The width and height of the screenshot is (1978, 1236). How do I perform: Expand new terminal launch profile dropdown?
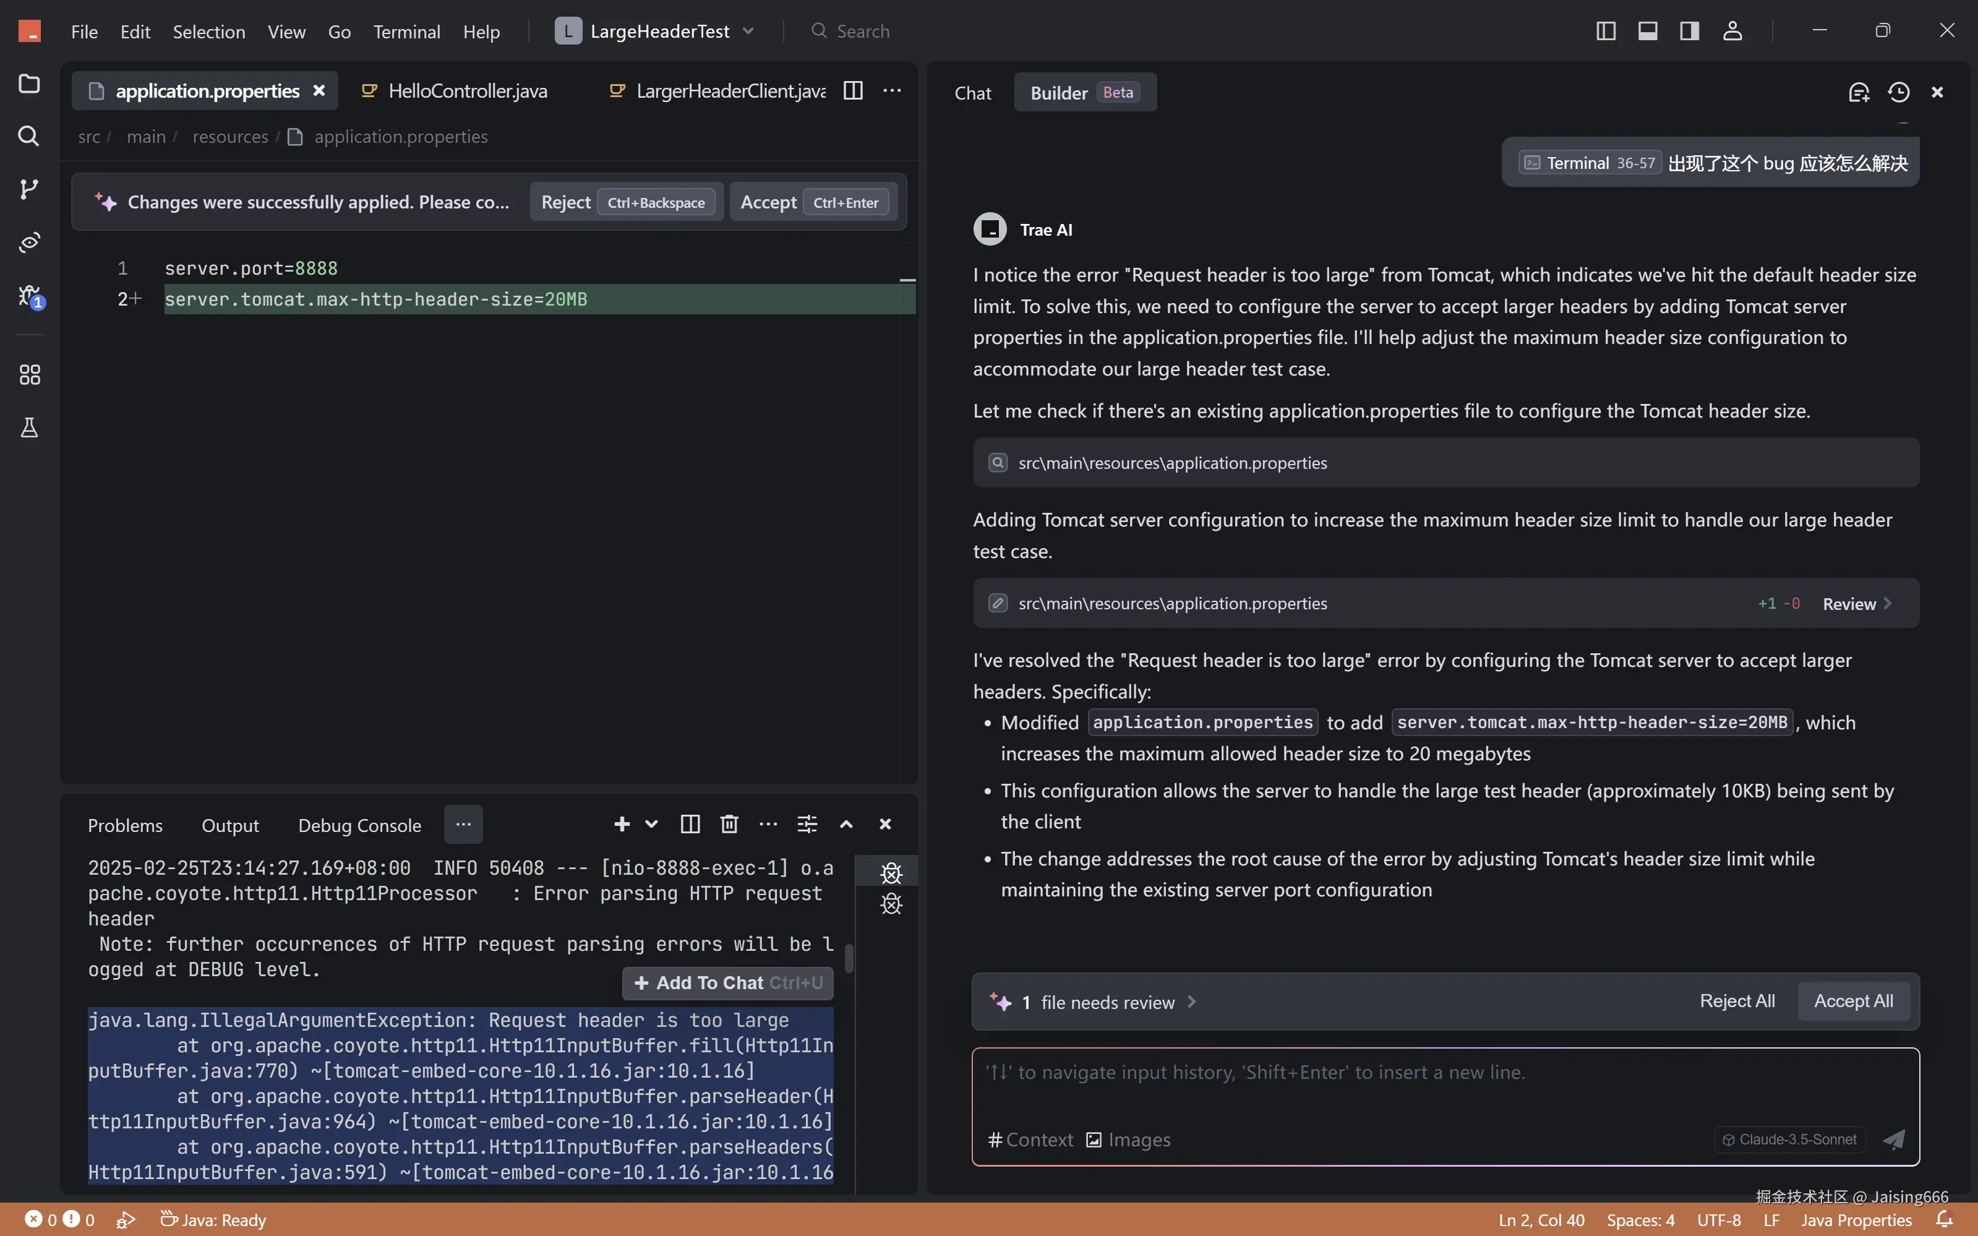[651, 824]
